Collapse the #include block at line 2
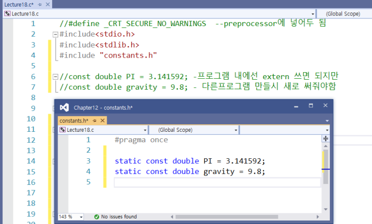372x224 pixels. pos(55,35)
